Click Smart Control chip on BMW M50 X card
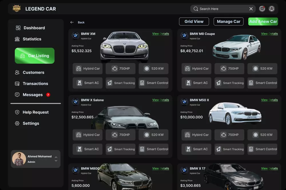Viewport: 286px width, 190px height. [x=263, y=149]
